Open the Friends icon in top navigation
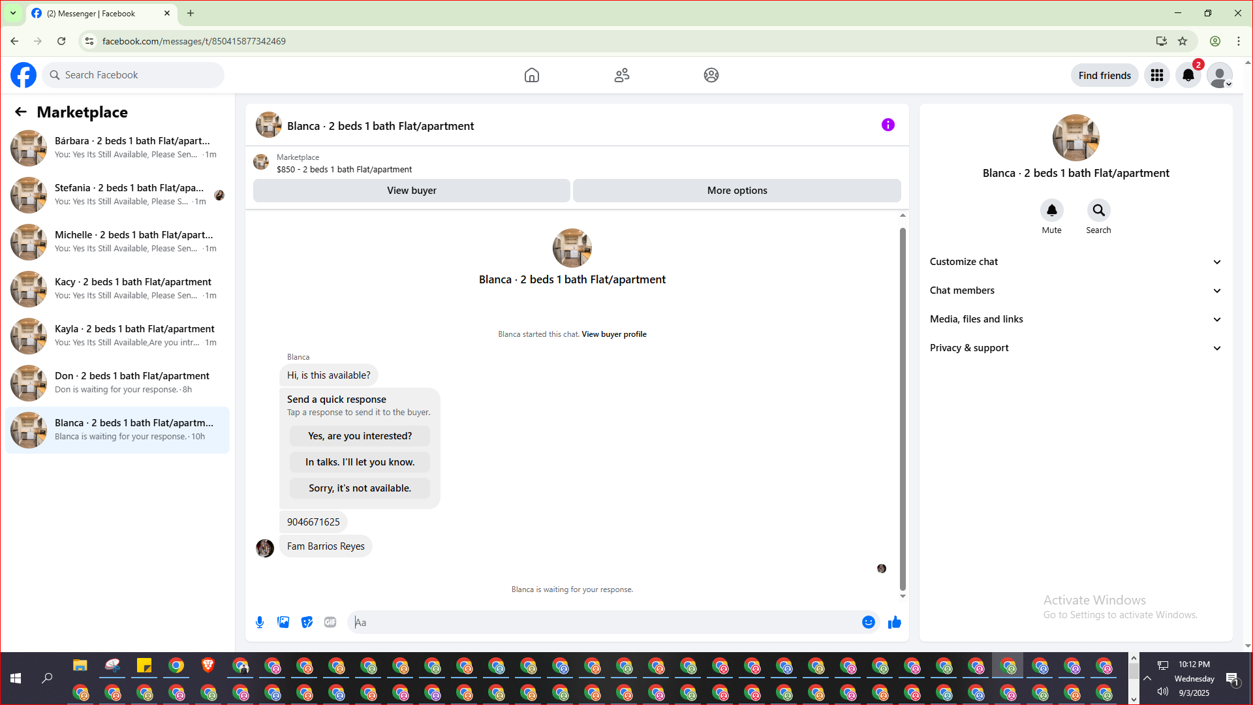This screenshot has height=705, width=1253. click(x=622, y=75)
